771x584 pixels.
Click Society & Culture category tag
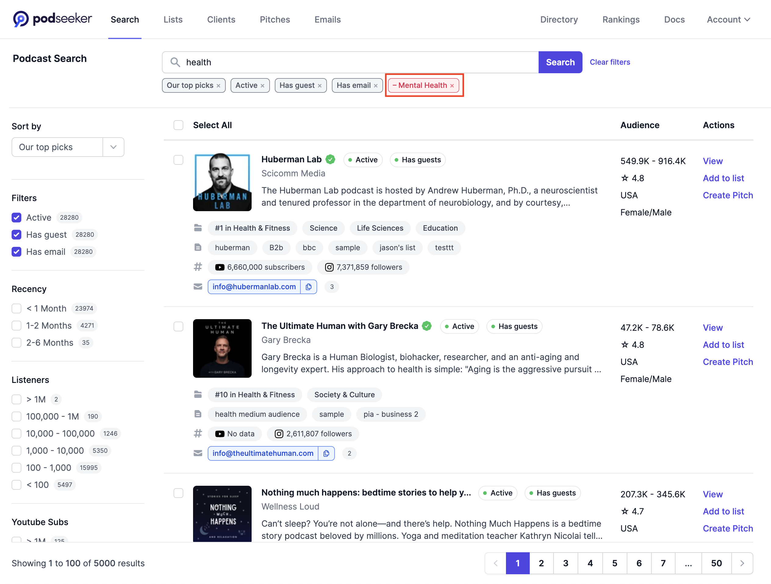[x=344, y=395]
